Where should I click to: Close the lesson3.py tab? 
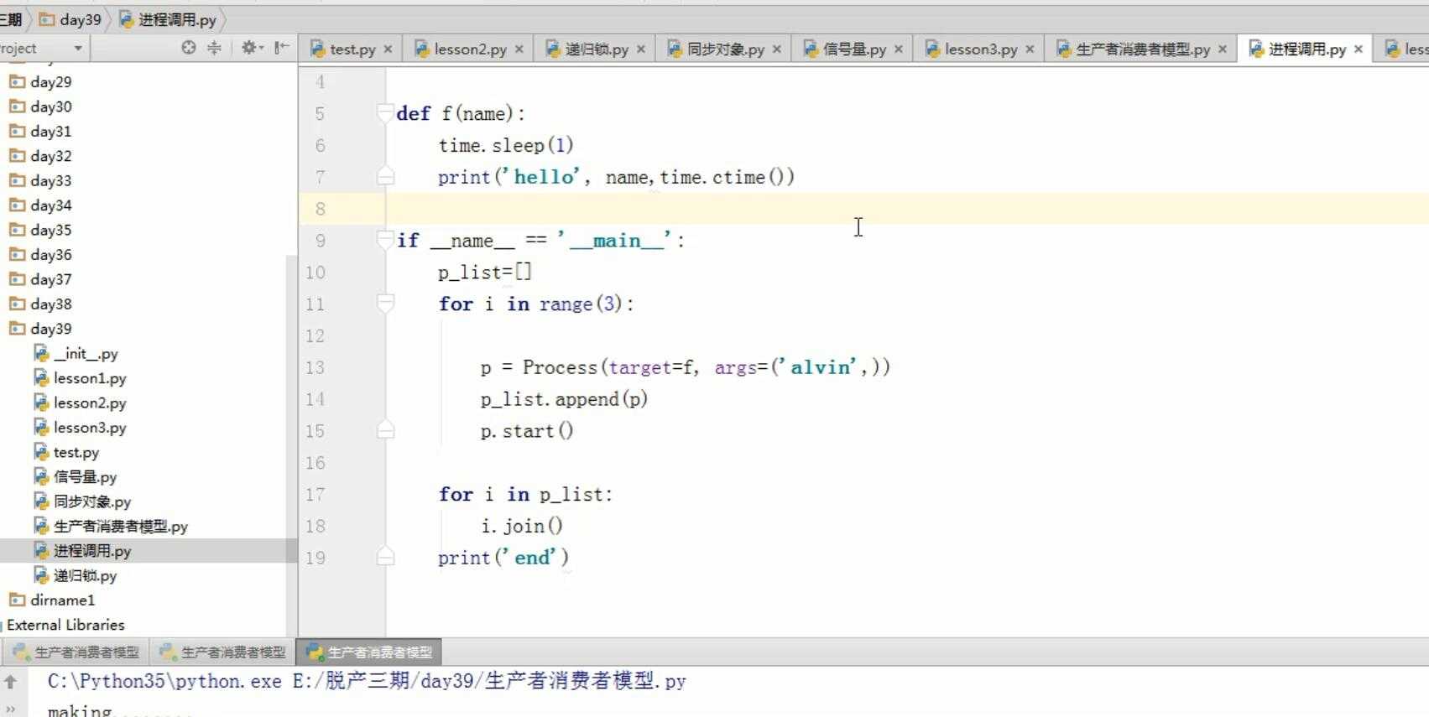coord(1030,49)
